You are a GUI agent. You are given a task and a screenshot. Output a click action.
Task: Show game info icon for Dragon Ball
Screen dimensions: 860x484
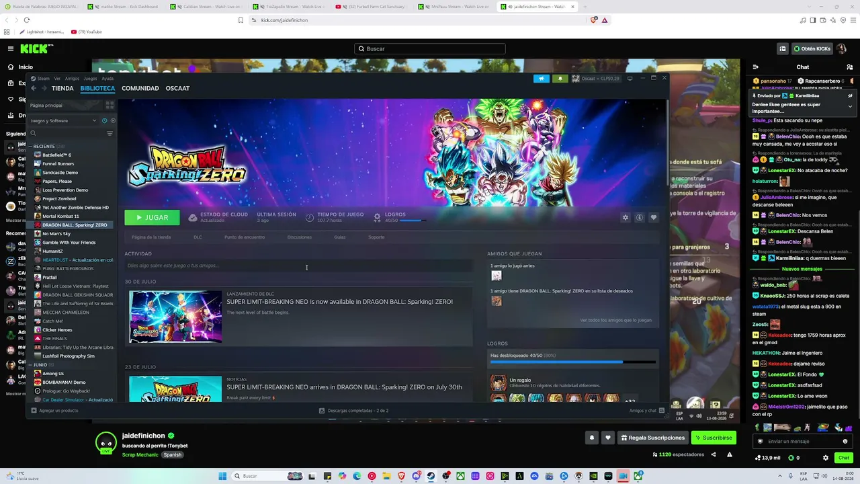639,218
